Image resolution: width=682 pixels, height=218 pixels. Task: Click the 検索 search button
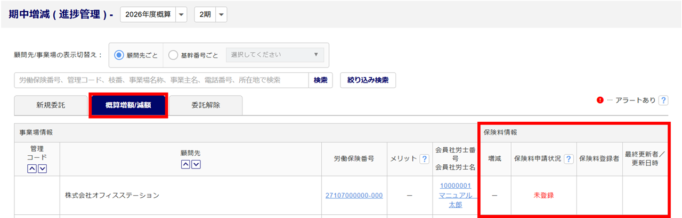320,80
